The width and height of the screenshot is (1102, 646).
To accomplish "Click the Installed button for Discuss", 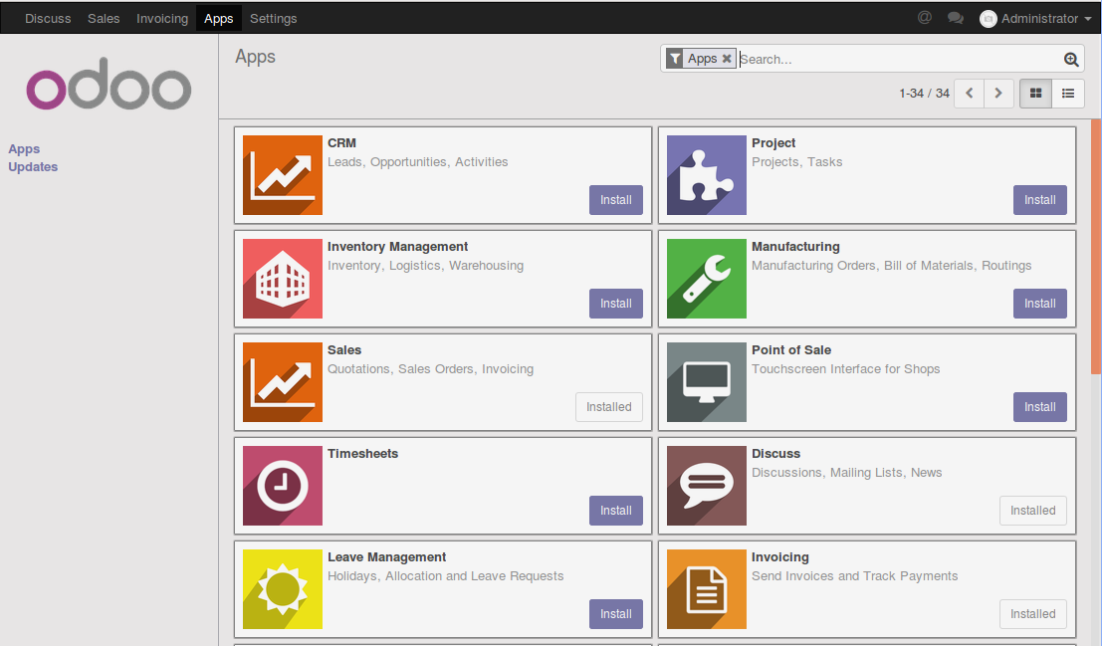I will coord(1032,511).
